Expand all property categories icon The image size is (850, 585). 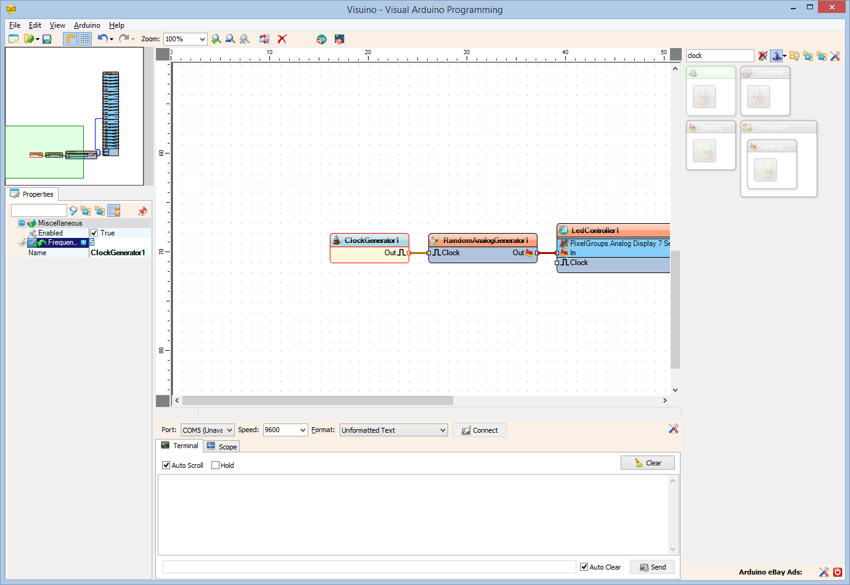[x=86, y=211]
